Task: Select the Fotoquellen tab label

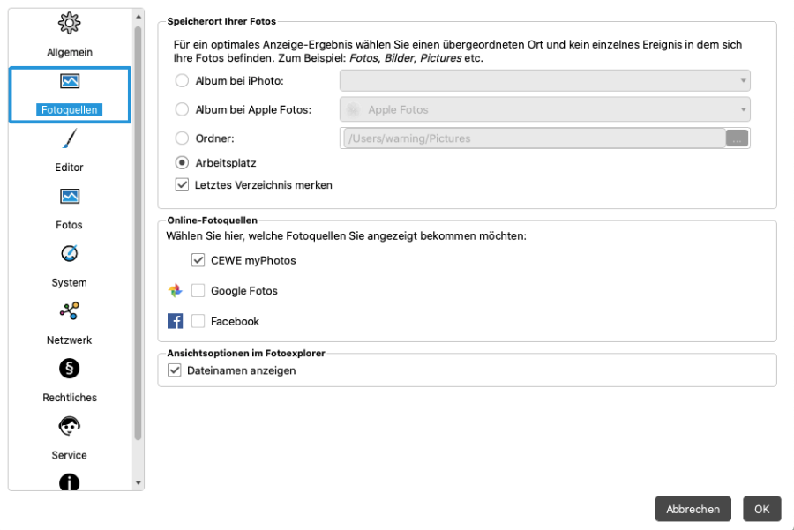Action: [69, 110]
